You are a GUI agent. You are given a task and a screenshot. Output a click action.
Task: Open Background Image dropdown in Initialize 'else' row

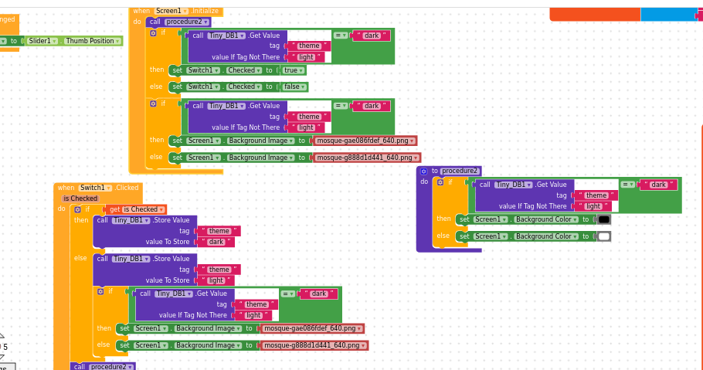point(261,158)
